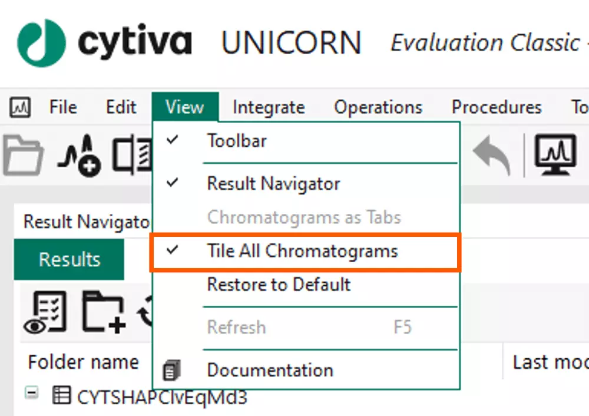Open the chromatogram window monitor icon
This screenshot has width=589, height=416.
[554, 154]
